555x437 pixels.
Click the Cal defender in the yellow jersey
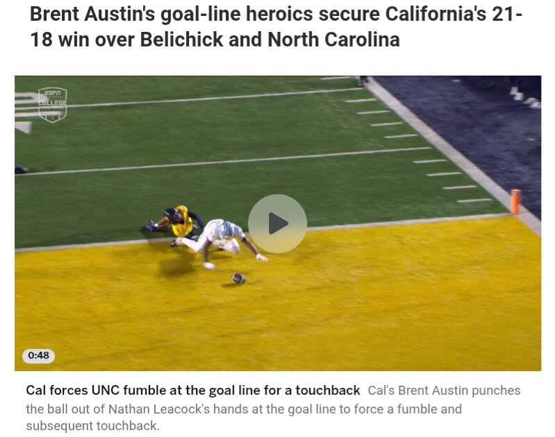coord(175,221)
